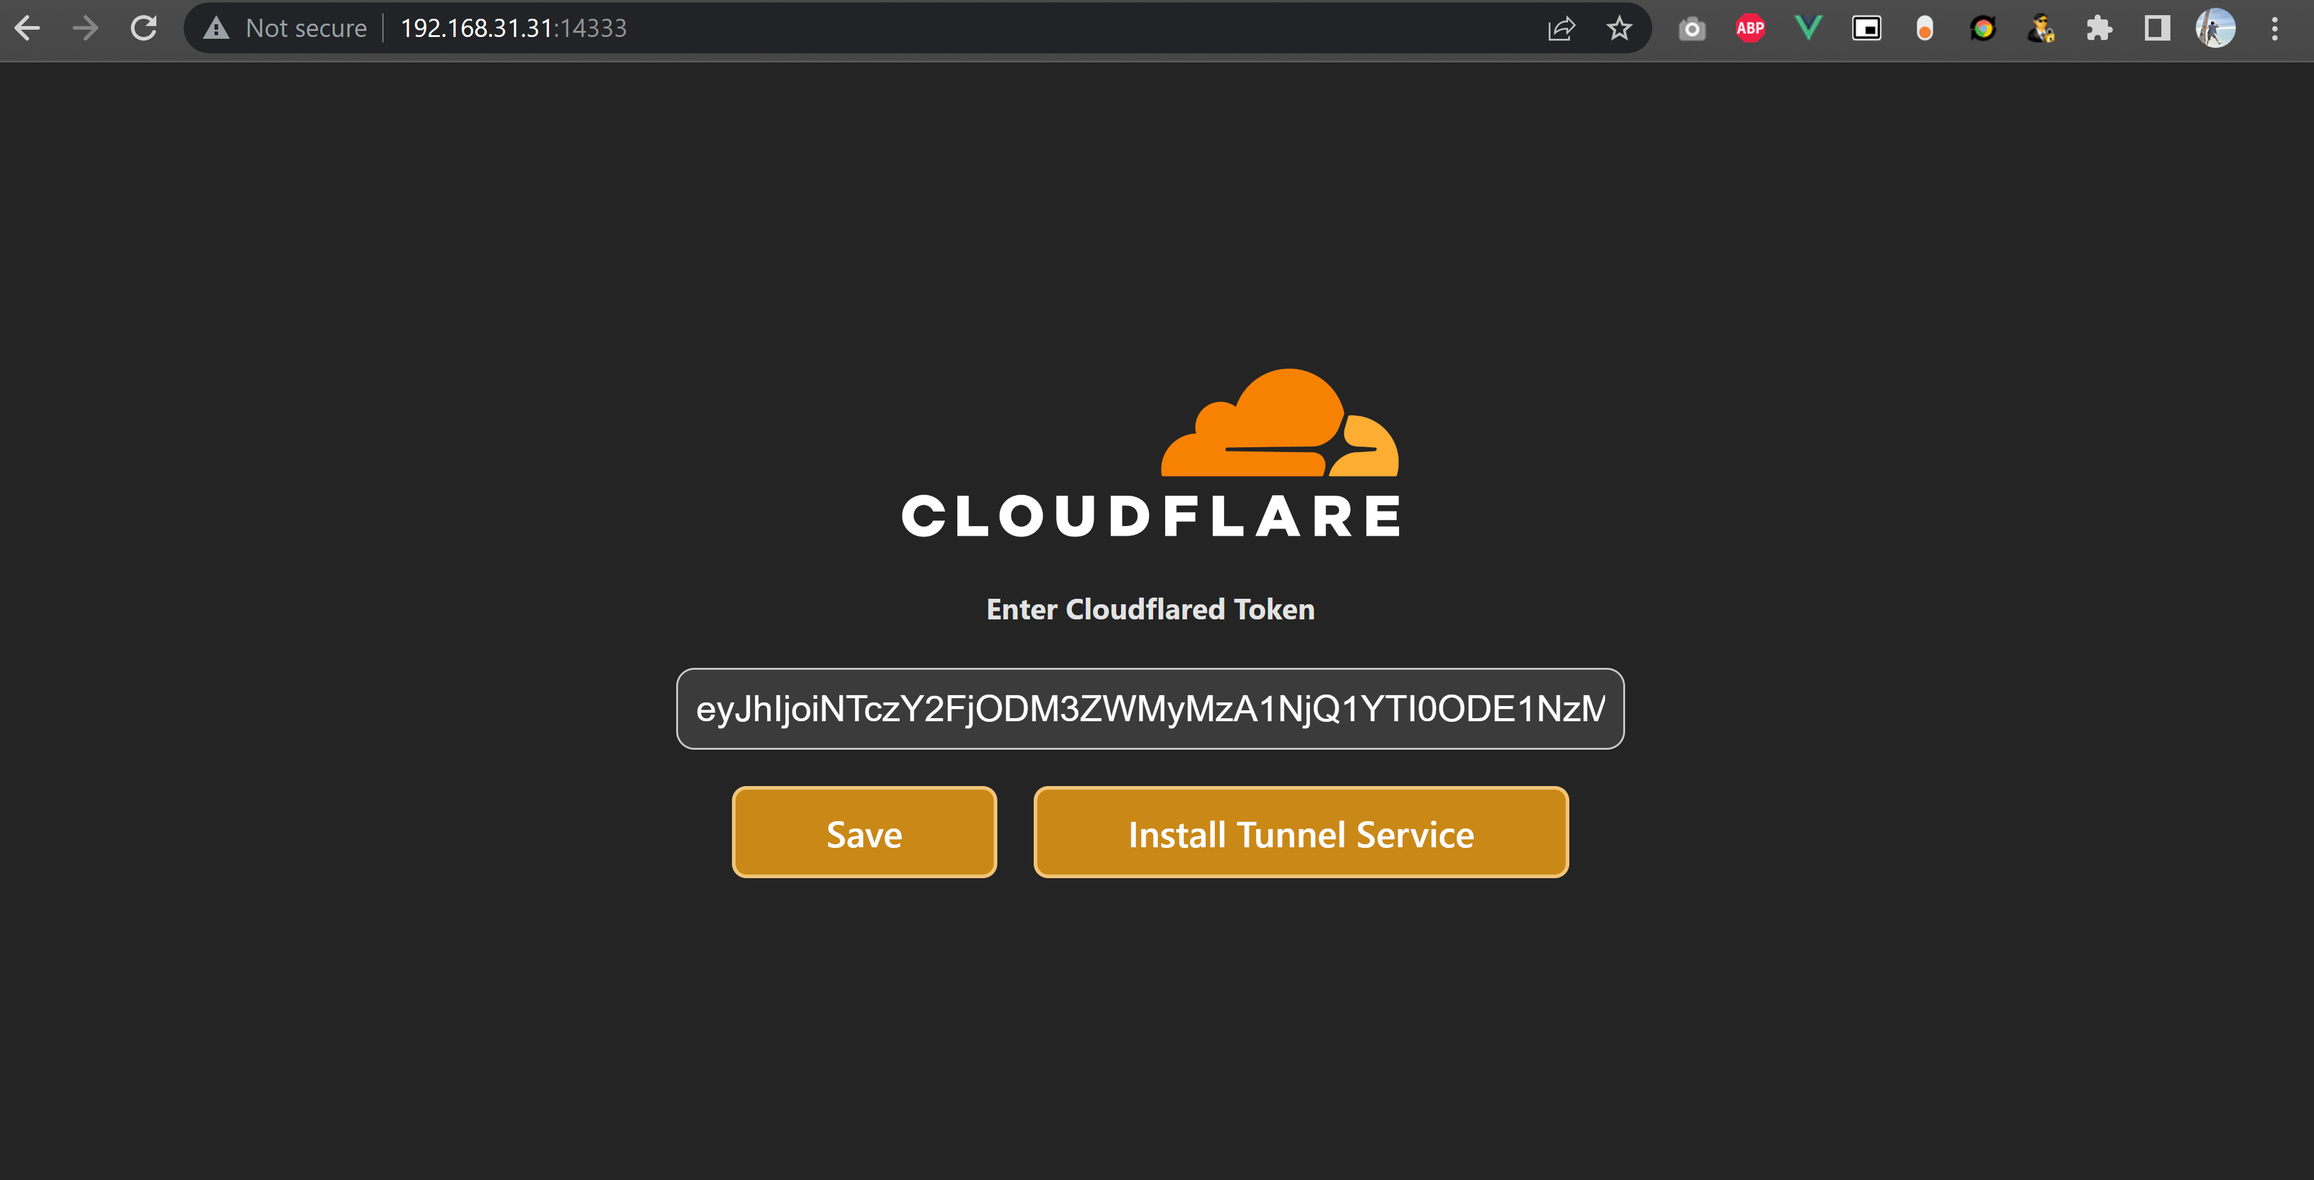Image resolution: width=2314 pixels, height=1180 pixels.
Task: Select the Vue.js devtools extension
Action: click(1807, 28)
